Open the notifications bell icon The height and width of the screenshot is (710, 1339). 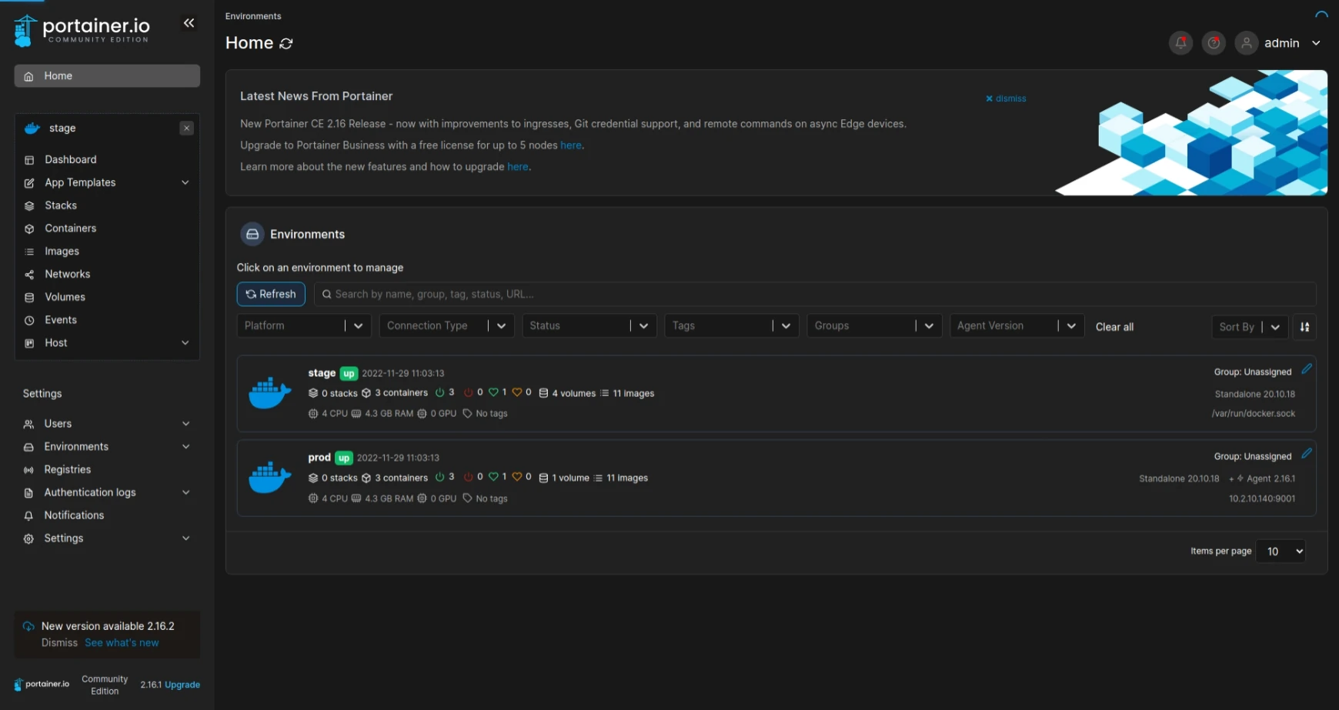click(1180, 43)
